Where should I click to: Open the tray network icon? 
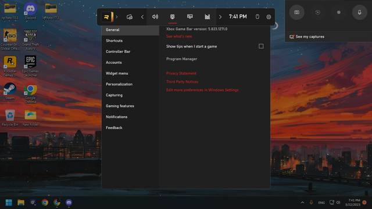[x=332, y=203]
